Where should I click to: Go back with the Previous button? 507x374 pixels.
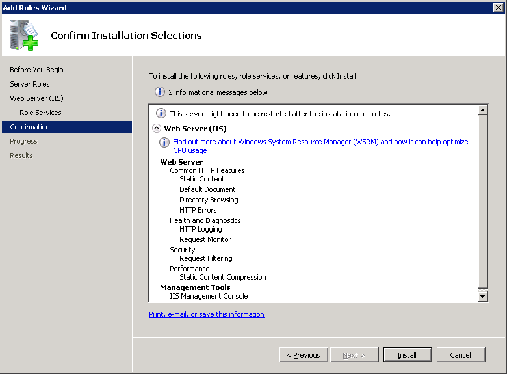coord(304,355)
